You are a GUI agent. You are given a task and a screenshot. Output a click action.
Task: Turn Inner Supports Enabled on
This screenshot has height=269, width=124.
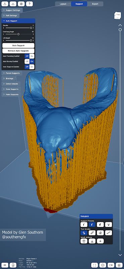pyautogui.click(x=32, y=67)
